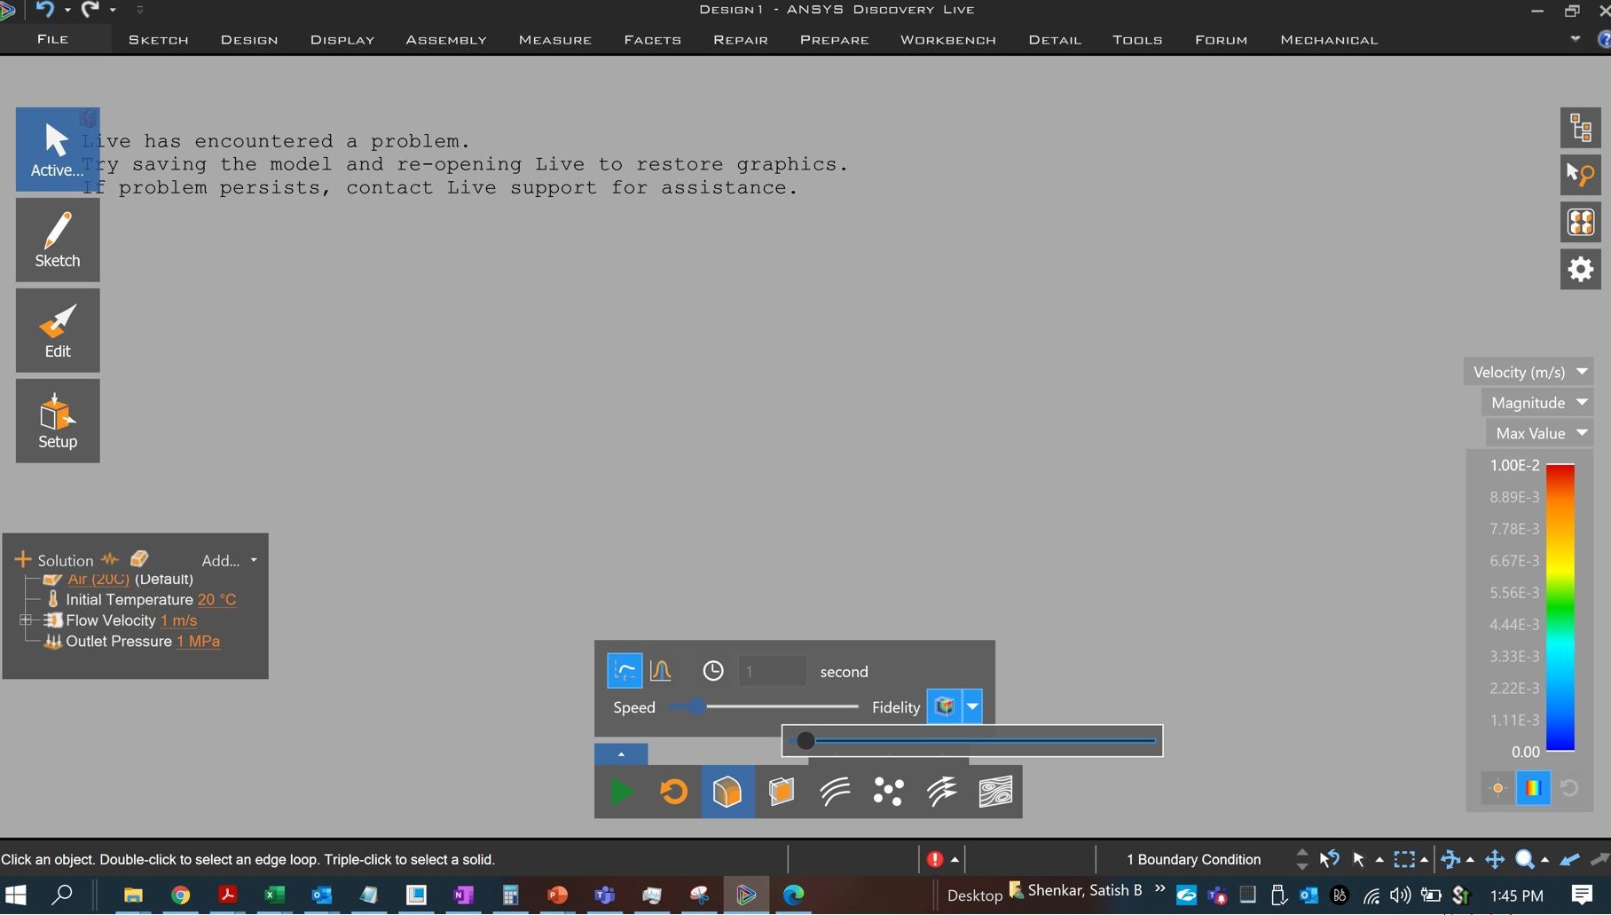
Task: Toggle the legend color spectrum button
Action: click(1533, 788)
